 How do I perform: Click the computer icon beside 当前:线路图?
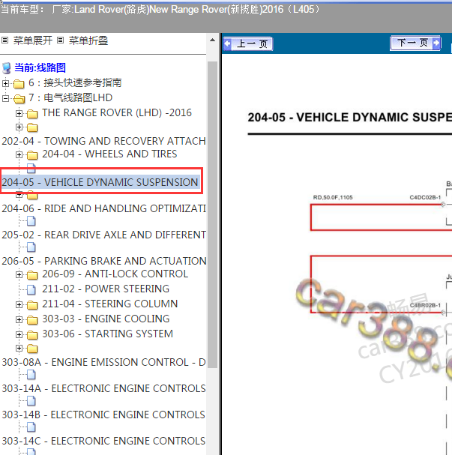click(7, 68)
